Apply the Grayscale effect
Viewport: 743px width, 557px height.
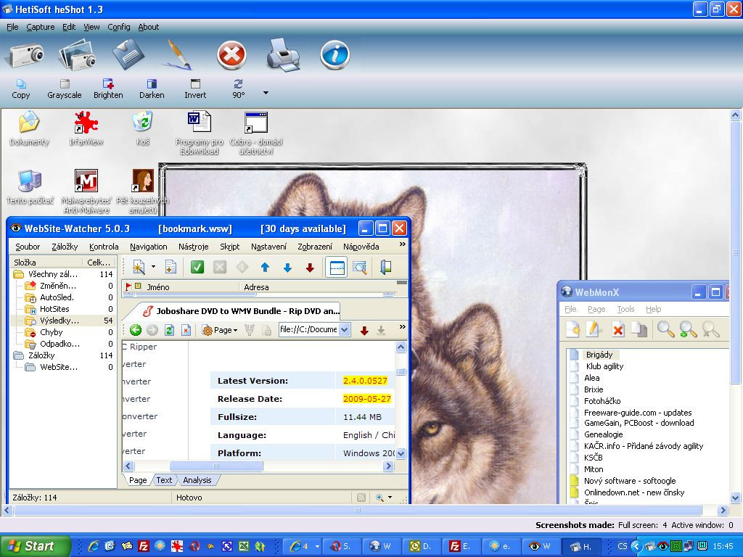click(x=65, y=89)
